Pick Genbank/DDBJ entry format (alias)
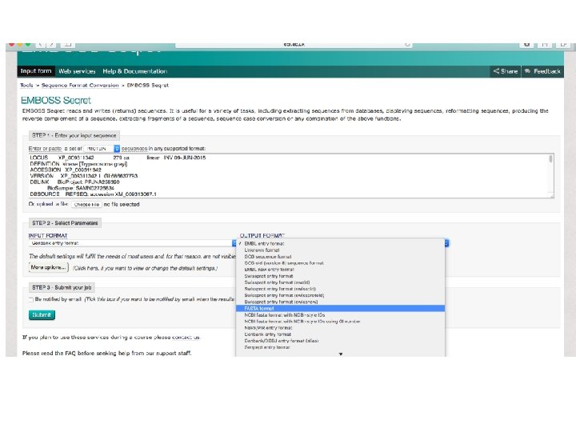Image resolution: width=576 pixels, height=432 pixels. 340,341
